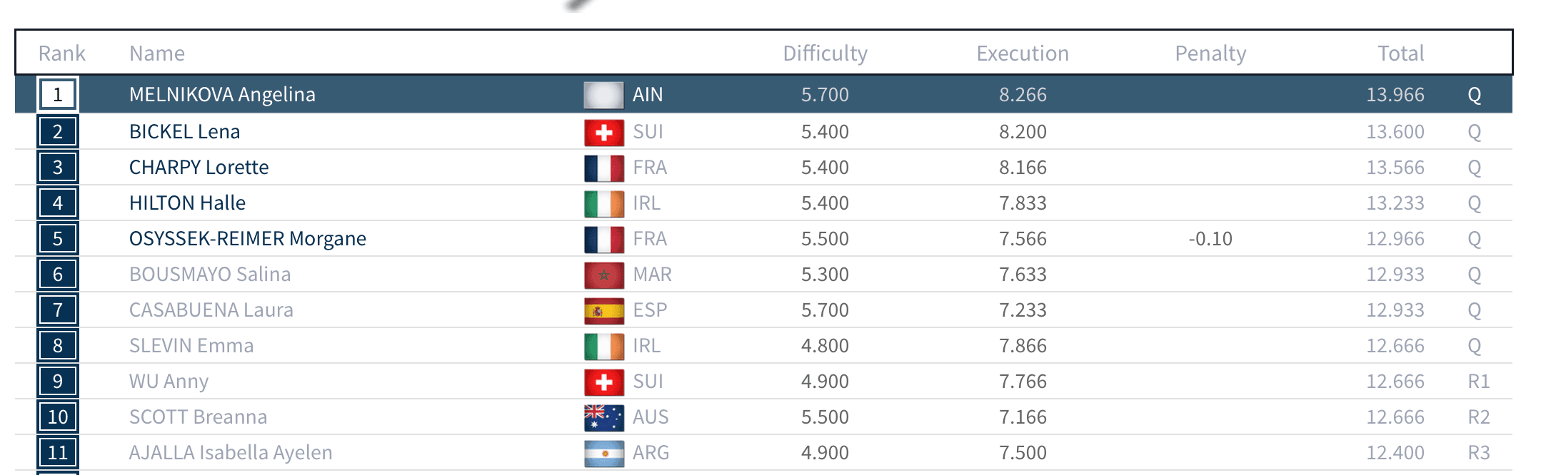Click the Morocco flag next to BOUSMAYO Salina
Viewport: 1541px width, 475px height.
coord(604,275)
